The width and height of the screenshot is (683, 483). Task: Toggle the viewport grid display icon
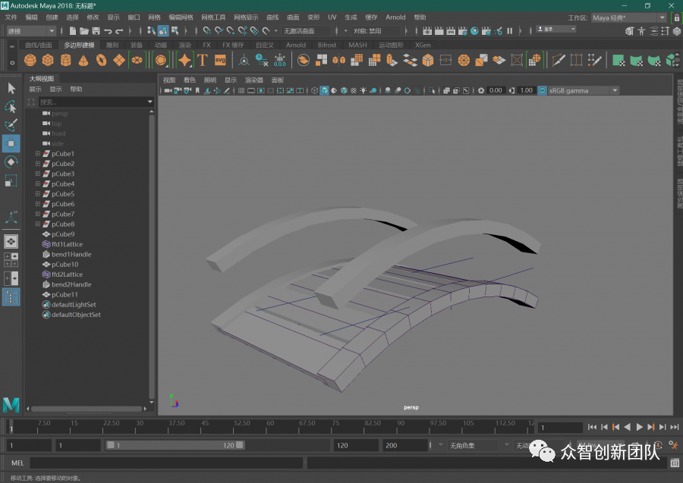pos(242,90)
